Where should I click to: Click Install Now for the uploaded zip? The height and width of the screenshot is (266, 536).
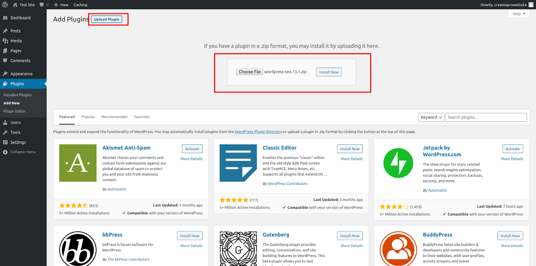pyautogui.click(x=329, y=72)
